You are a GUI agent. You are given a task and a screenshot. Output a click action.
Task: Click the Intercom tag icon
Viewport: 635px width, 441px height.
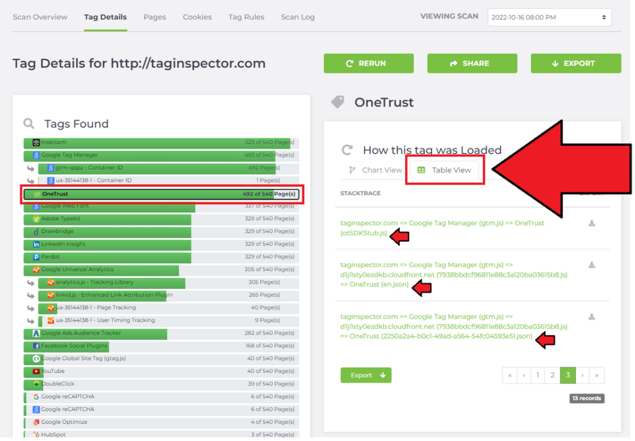coord(36,143)
